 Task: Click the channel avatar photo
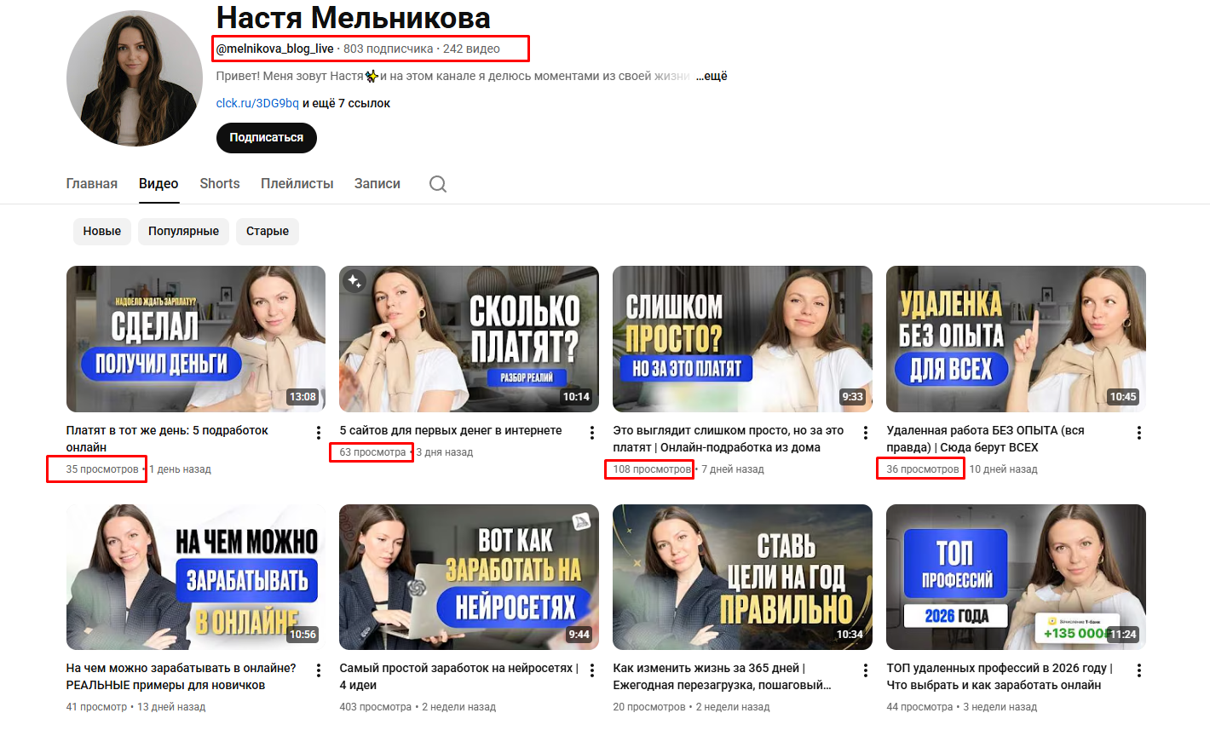pos(135,78)
